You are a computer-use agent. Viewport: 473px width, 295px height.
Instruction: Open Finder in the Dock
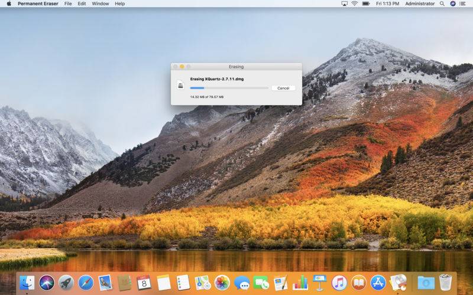coord(27,283)
